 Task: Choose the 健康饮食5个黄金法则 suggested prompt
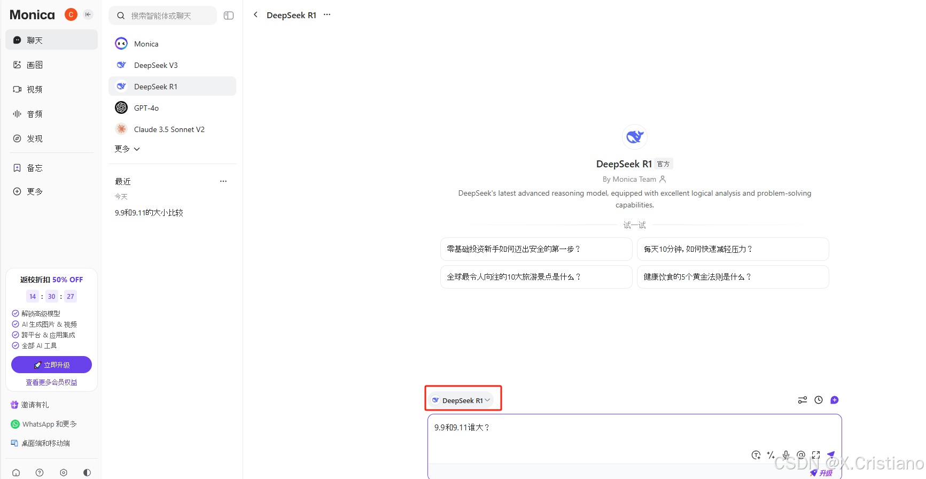coord(733,277)
